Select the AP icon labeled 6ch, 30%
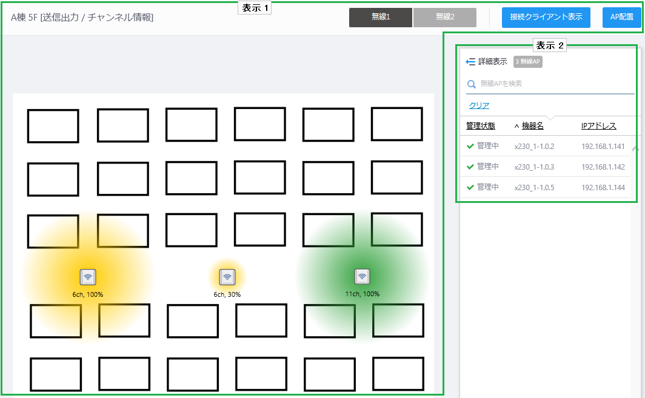645x398 pixels. pyautogui.click(x=227, y=277)
